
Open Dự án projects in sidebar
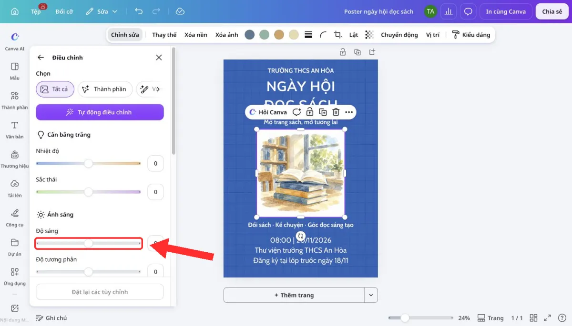click(x=15, y=247)
